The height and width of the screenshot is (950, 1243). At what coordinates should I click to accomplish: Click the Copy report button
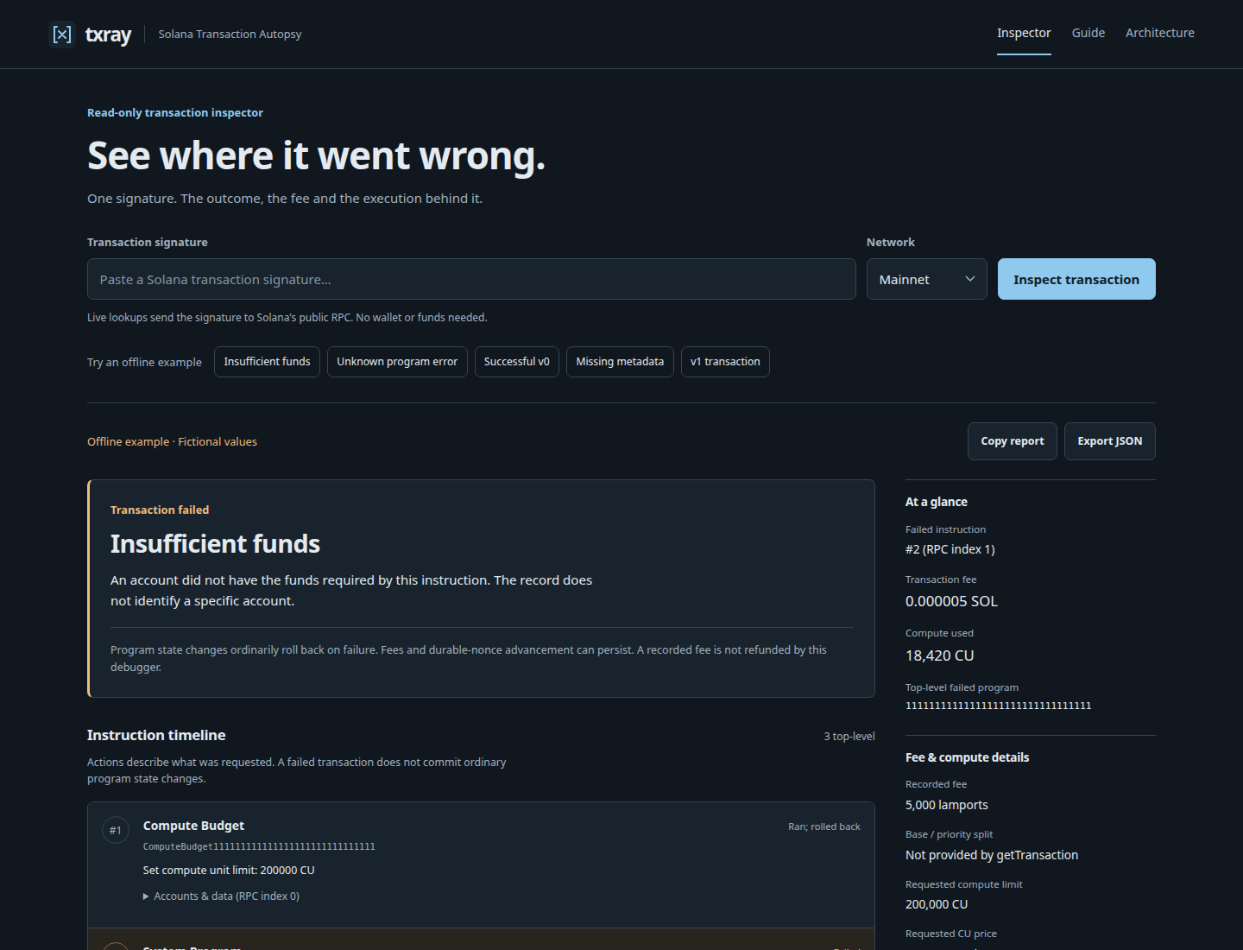point(1013,441)
